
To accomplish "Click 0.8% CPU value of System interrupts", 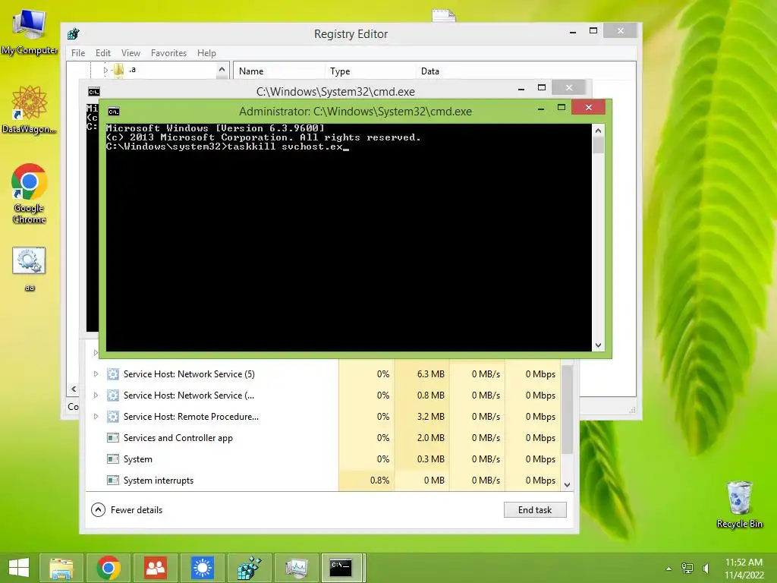I will pos(379,481).
